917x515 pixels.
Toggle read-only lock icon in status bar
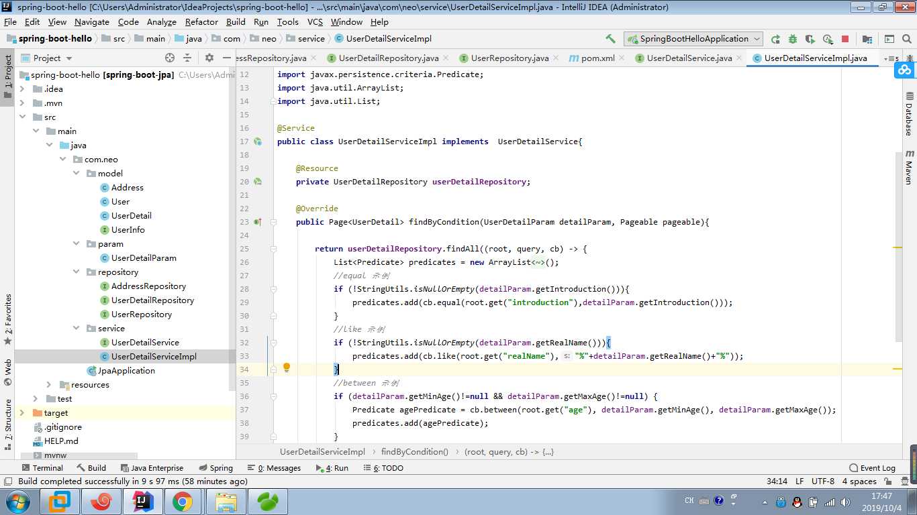pos(889,481)
